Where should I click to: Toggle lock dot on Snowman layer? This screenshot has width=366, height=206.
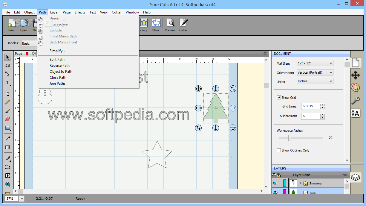[x=280, y=183]
